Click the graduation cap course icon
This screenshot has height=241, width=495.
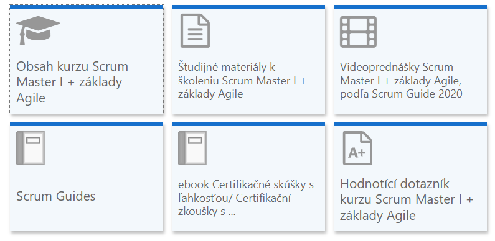pos(38,30)
